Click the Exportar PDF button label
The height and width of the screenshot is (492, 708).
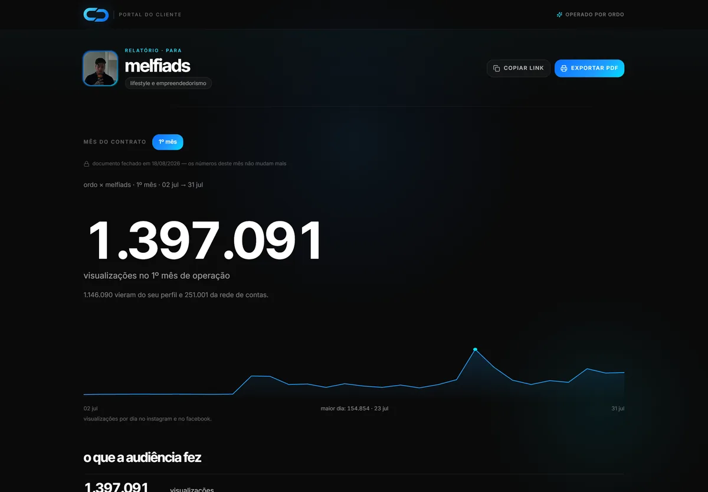(595, 69)
